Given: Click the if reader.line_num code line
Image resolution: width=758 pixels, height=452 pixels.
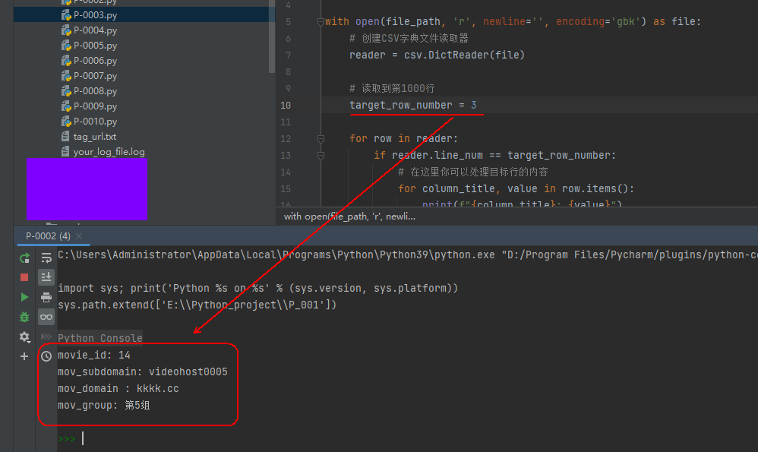Looking at the screenshot, I should click(494, 155).
